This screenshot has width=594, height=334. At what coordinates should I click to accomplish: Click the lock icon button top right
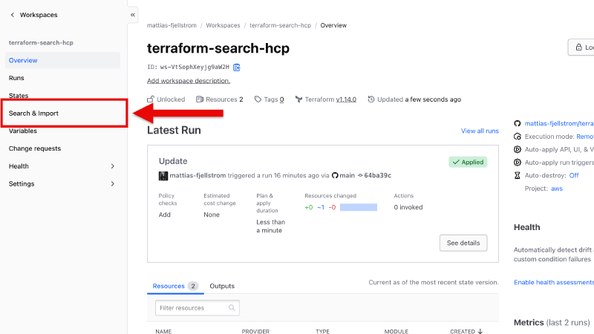(578, 48)
